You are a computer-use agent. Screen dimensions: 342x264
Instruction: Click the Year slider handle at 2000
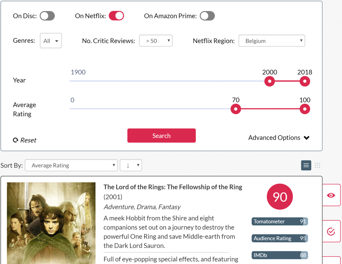[x=270, y=81]
